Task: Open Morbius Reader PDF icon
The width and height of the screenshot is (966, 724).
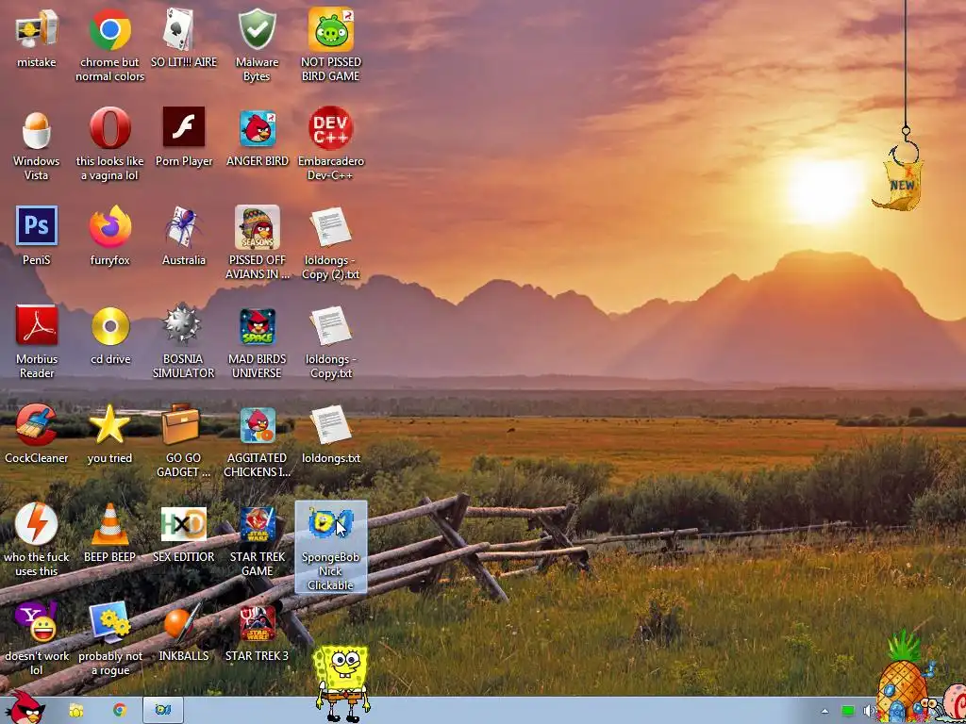Action: (37, 325)
